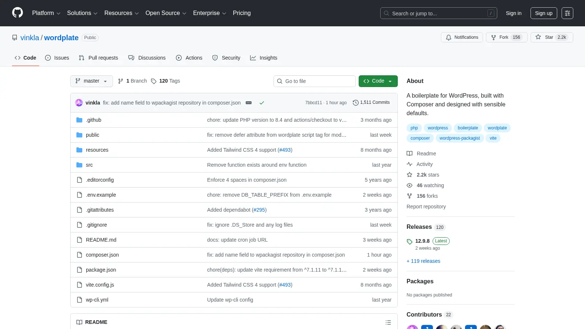Open the vite.config.js file

100,285
